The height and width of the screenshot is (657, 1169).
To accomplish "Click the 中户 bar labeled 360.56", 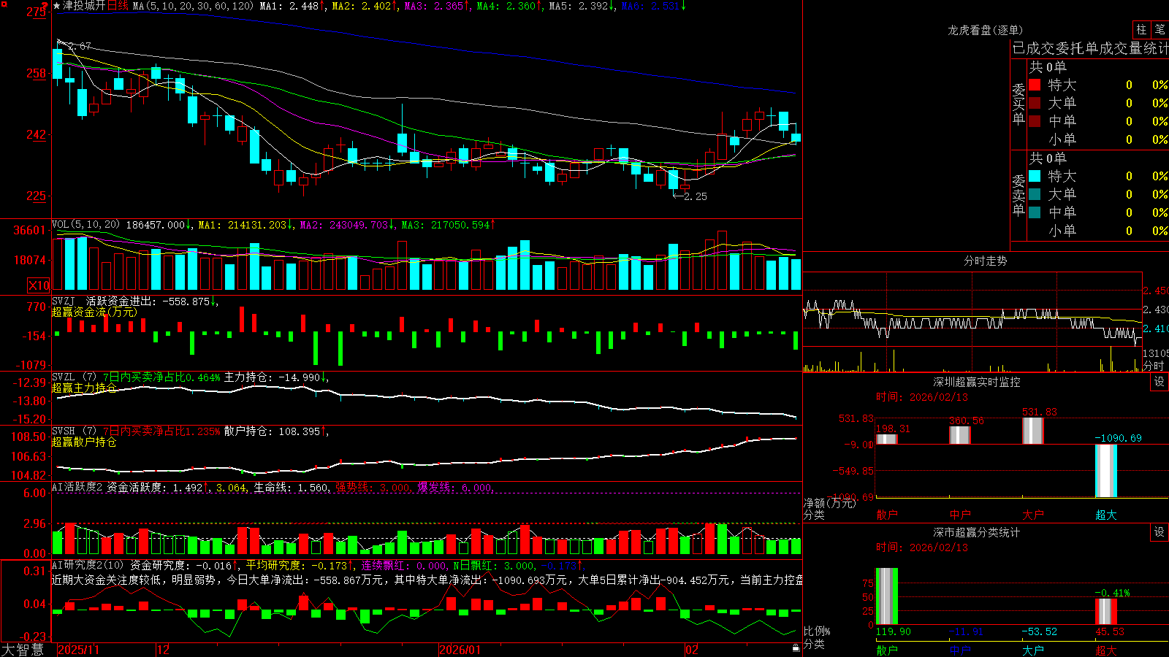I will coord(960,435).
